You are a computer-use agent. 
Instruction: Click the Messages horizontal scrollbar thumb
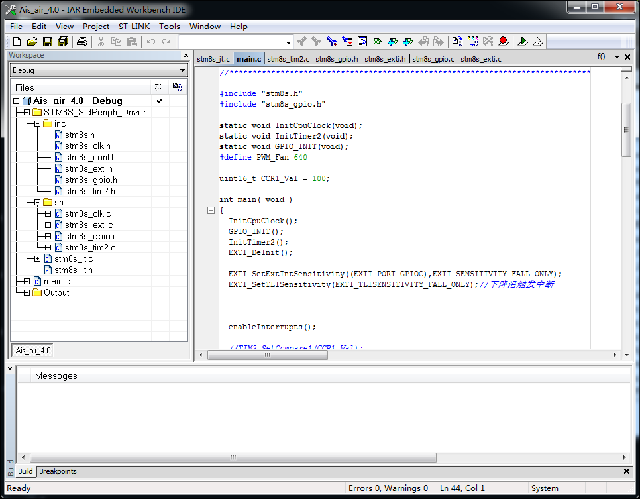233,457
